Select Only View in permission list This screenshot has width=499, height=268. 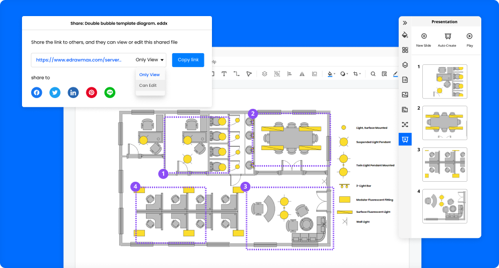point(149,75)
